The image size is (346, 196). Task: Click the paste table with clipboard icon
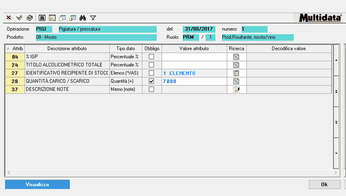point(72,18)
